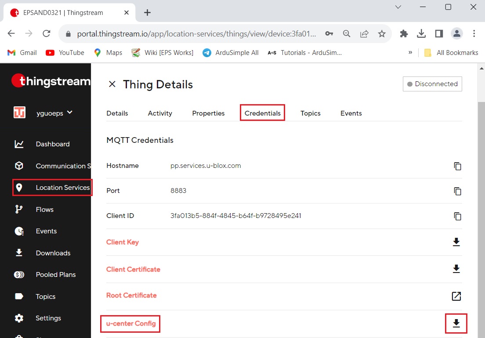
Task: Click the Disconnected status button
Action: point(432,84)
